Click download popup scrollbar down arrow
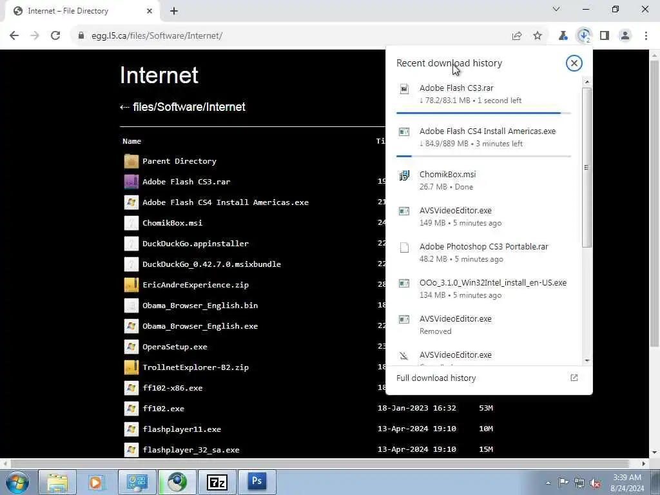This screenshot has height=495, width=660. pyautogui.click(x=587, y=361)
